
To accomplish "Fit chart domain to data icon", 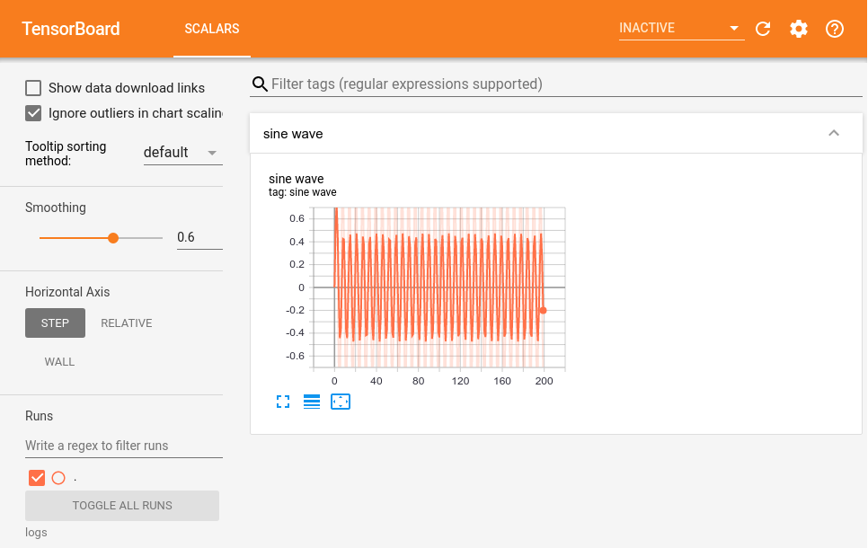I will click(341, 402).
